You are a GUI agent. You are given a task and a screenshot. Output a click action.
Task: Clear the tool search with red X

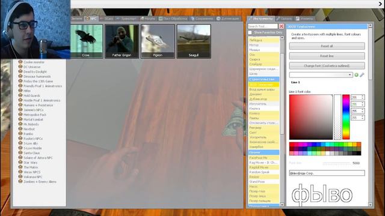(282, 26)
